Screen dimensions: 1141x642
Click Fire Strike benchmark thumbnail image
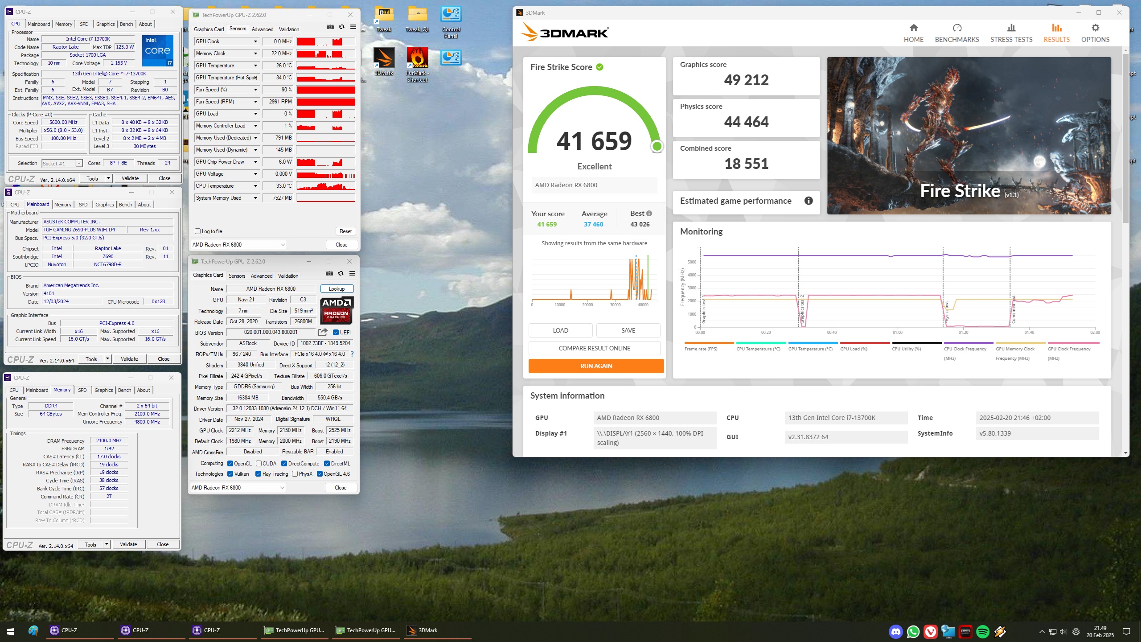(x=969, y=136)
